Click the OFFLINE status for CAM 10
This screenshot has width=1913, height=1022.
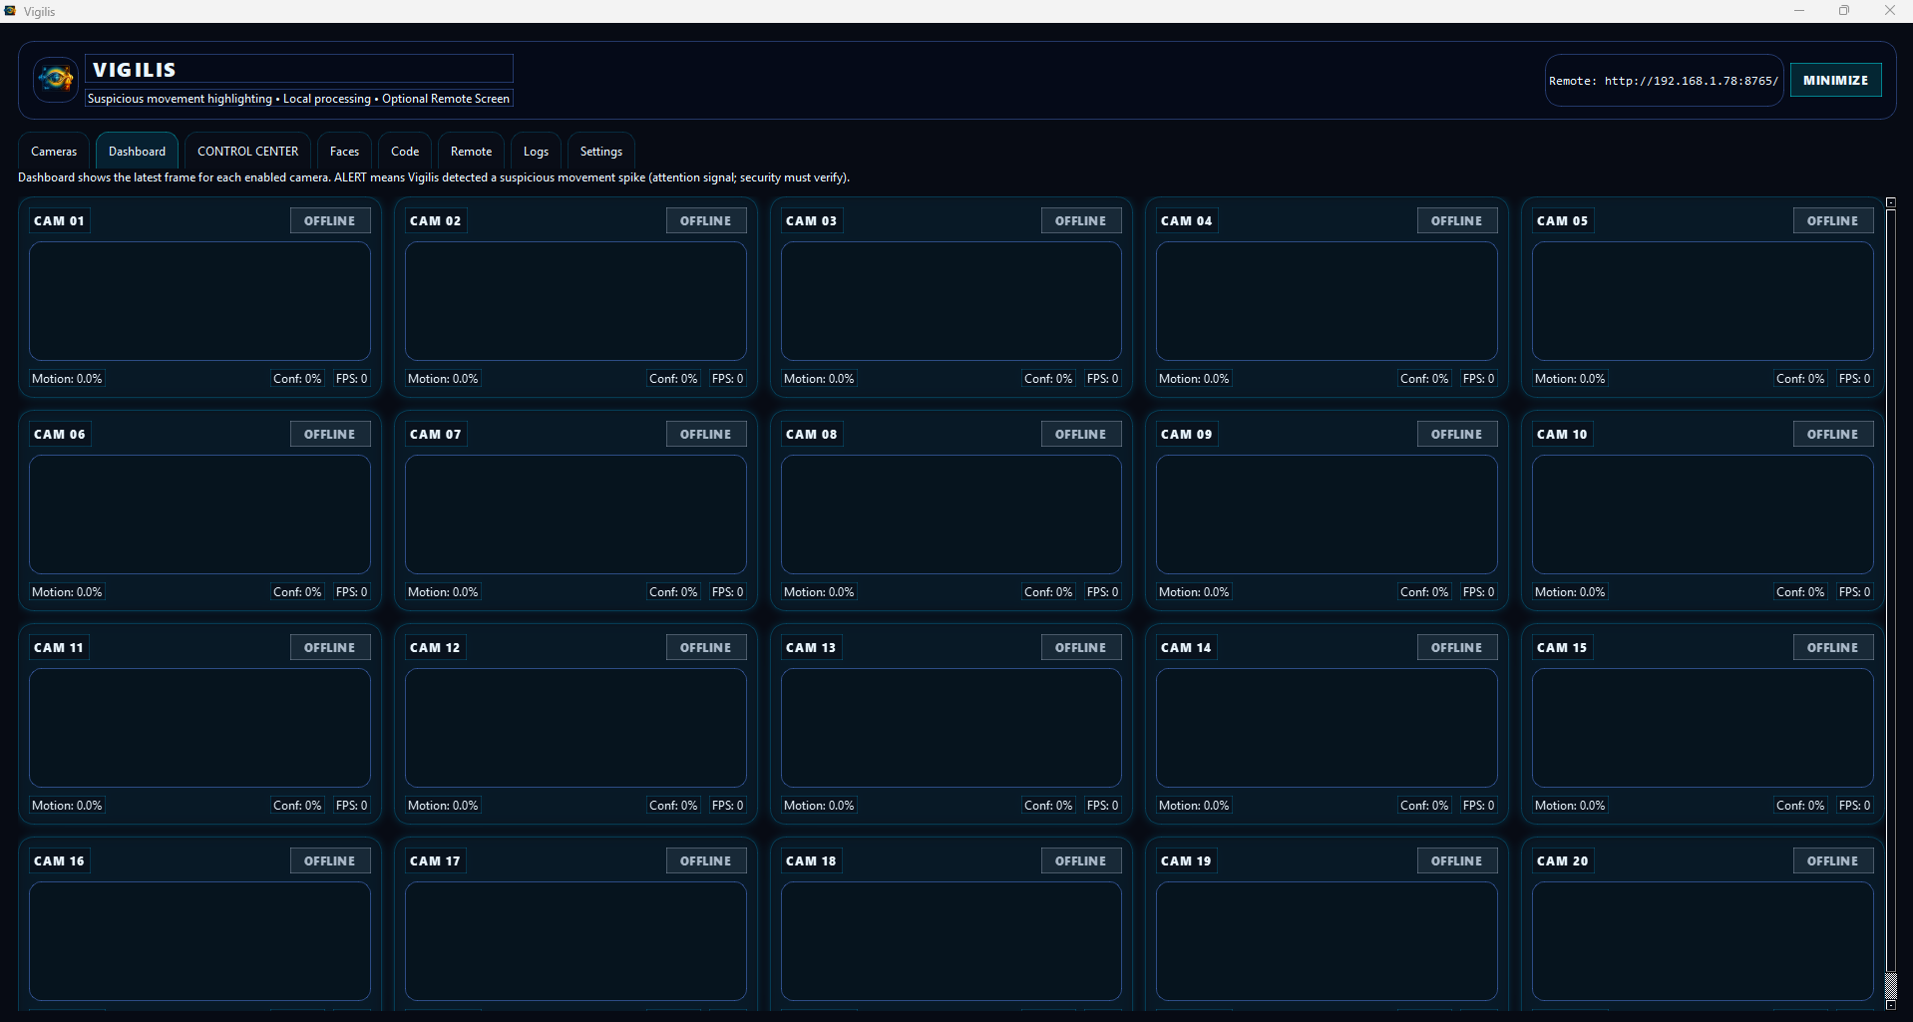coord(1831,434)
